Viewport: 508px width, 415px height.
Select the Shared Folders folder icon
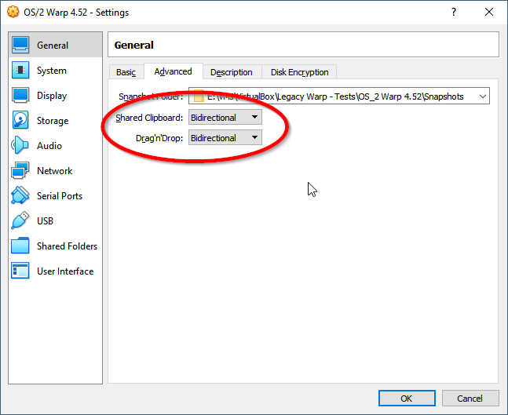coord(20,246)
